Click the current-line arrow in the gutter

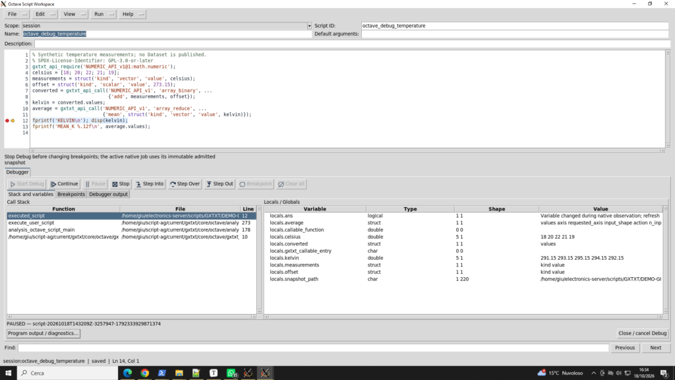(13, 121)
